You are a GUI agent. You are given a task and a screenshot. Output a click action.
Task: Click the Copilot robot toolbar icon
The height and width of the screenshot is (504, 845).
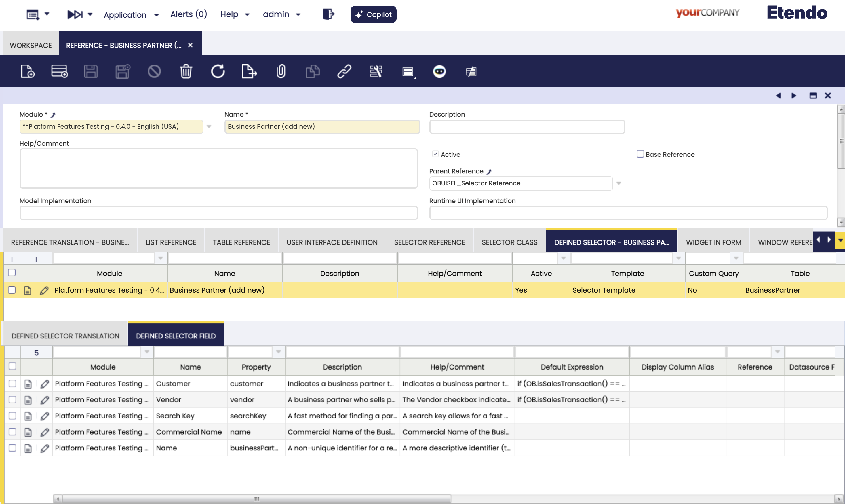(x=439, y=71)
